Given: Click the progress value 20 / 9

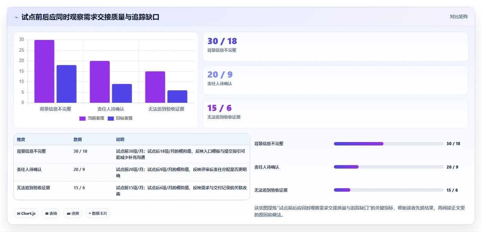Looking at the screenshot, I should point(452,167).
